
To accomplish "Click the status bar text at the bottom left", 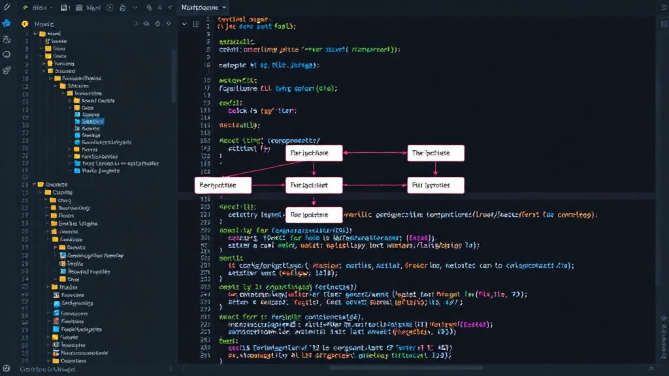I will click(x=47, y=369).
